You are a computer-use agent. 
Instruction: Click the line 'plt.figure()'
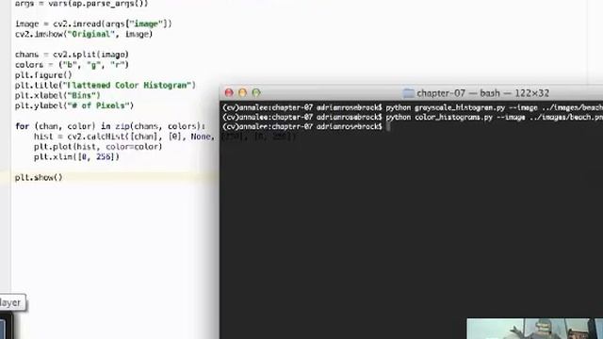point(43,75)
